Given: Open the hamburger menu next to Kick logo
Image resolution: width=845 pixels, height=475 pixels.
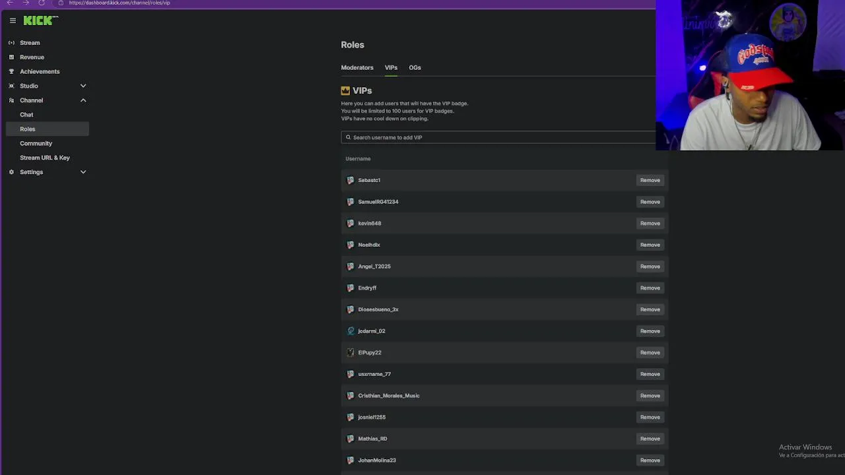Looking at the screenshot, I should 13,20.
